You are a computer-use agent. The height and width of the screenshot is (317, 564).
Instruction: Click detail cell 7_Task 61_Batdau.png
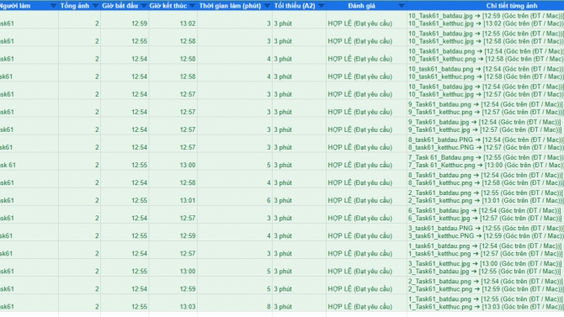[x=486, y=161]
